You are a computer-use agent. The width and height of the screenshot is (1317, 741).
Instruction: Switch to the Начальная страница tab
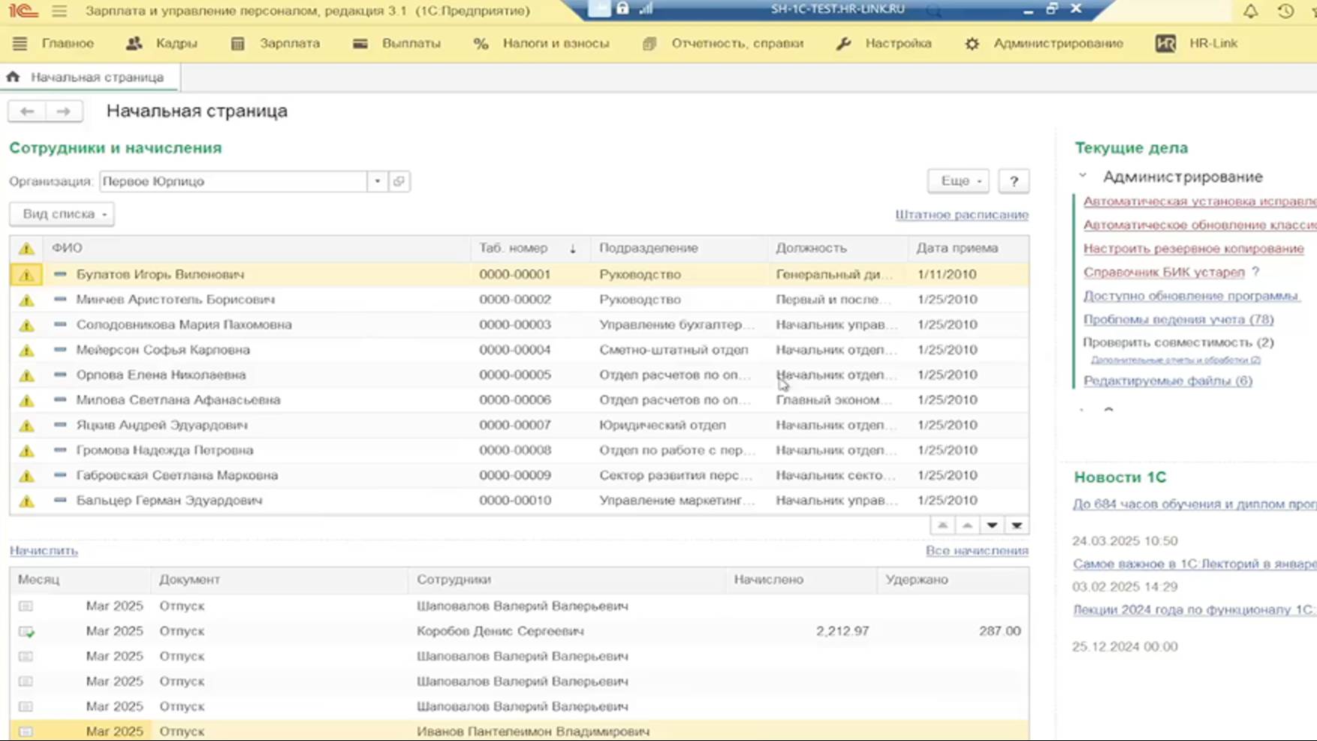(96, 77)
